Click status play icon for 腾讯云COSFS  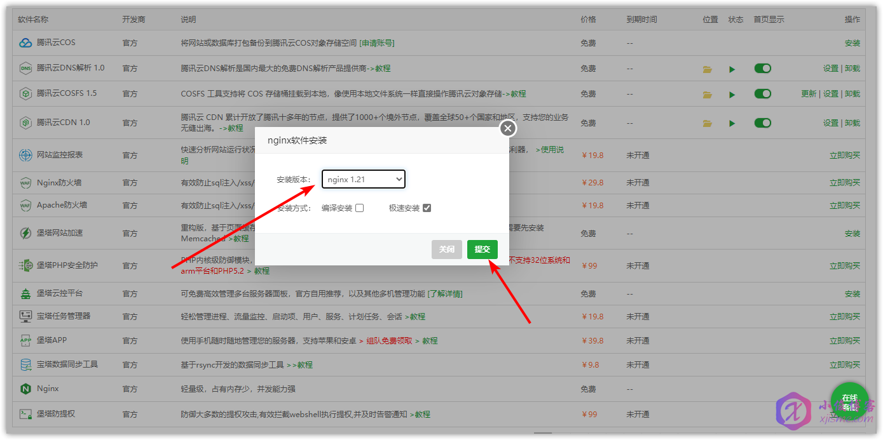732,95
